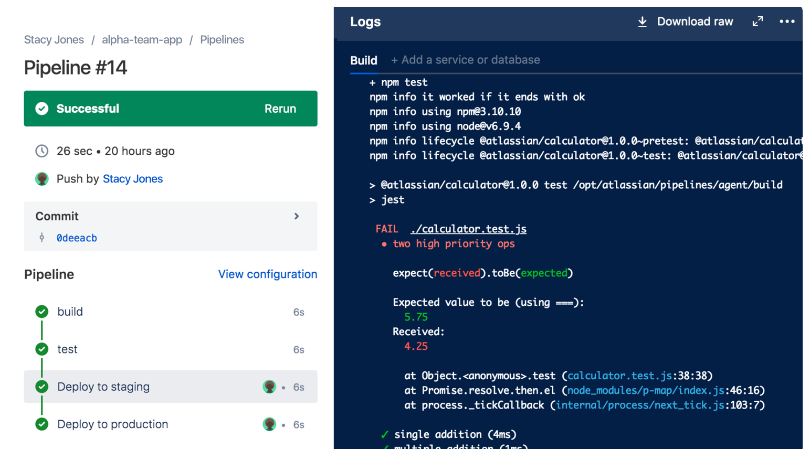This screenshot has width=810, height=449.
Task: Open internal/process/next_tick.js stack link
Action: coord(640,405)
